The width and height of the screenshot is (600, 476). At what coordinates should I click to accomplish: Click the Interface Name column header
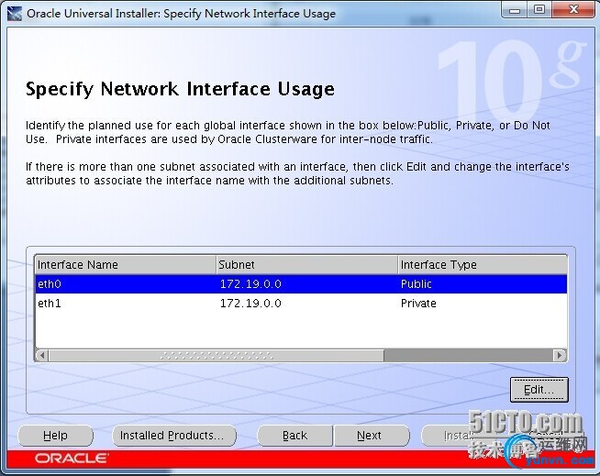[126, 265]
